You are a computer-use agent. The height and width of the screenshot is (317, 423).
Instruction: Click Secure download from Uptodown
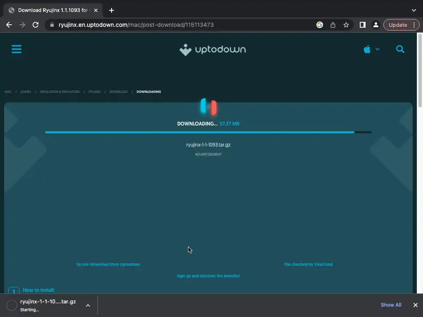click(108, 265)
